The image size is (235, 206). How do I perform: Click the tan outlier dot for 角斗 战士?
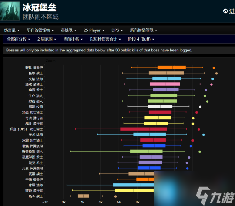pos(116,196)
